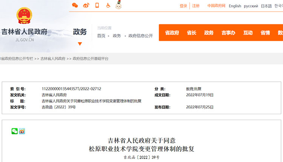
Task: Click the 登录 login link
Action: click(x=183, y=6)
